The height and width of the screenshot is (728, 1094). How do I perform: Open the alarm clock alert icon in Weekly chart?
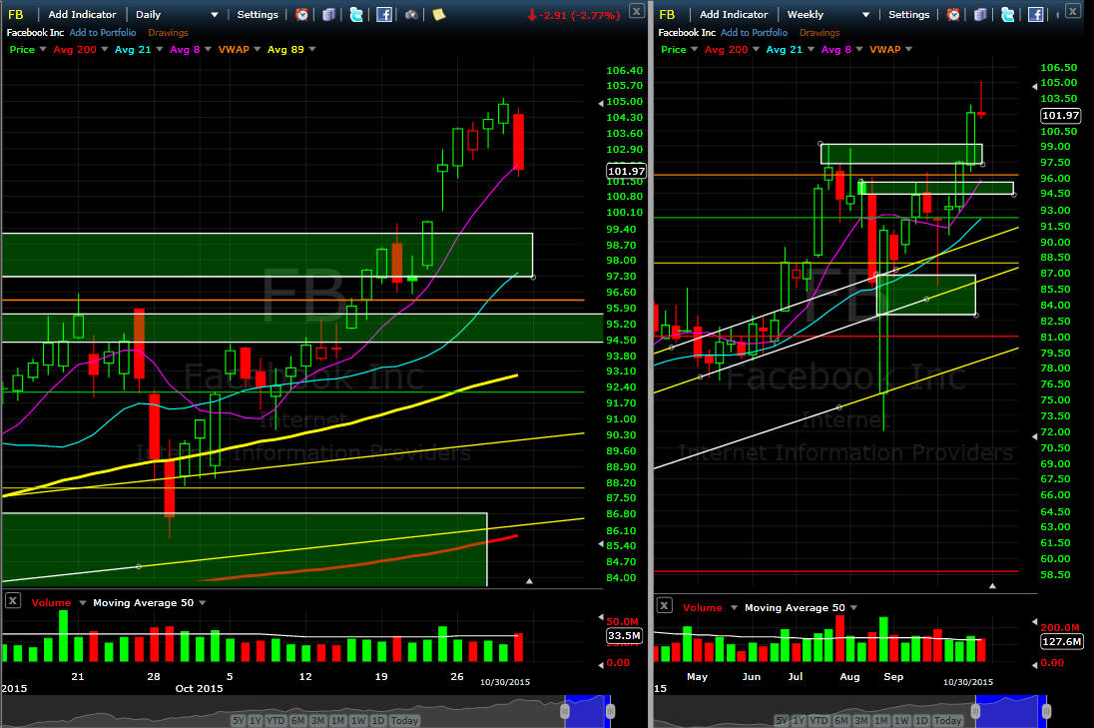954,14
